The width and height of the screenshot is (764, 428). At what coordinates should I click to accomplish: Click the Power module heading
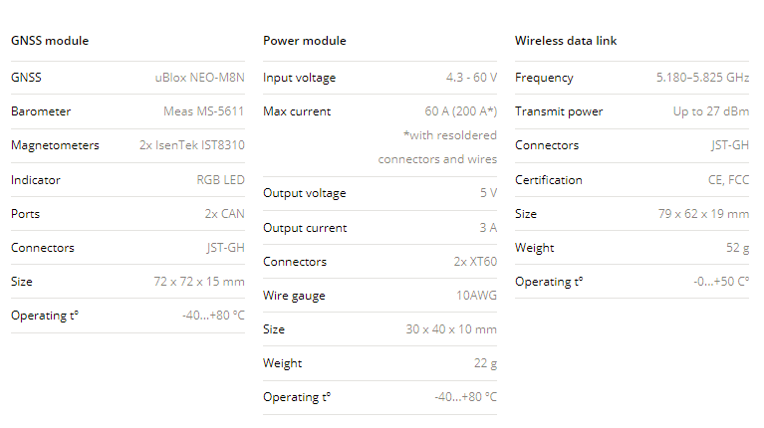click(x=305, y=41)
